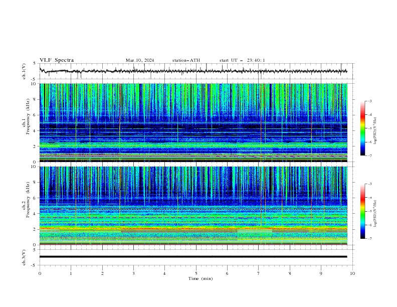
Task: Click the "ch.1(V)" waveform axis label
Action: coord(24,71)
